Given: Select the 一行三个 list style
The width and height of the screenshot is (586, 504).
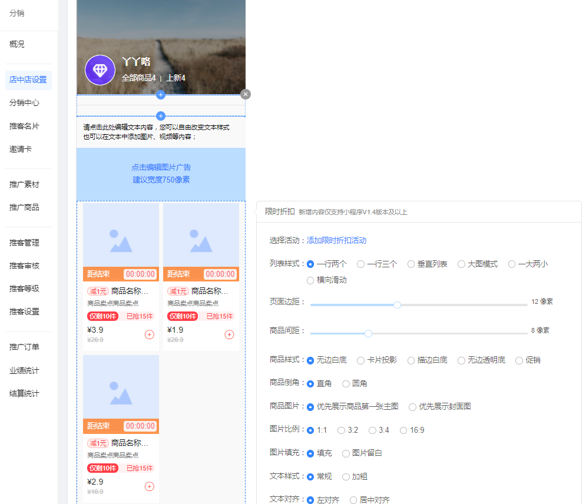Looking at the screenshot, I should tap(360, 264).
